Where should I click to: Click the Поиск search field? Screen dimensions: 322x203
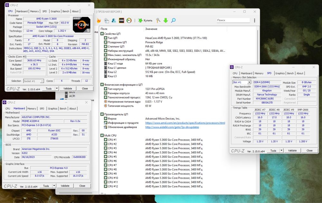233,20
